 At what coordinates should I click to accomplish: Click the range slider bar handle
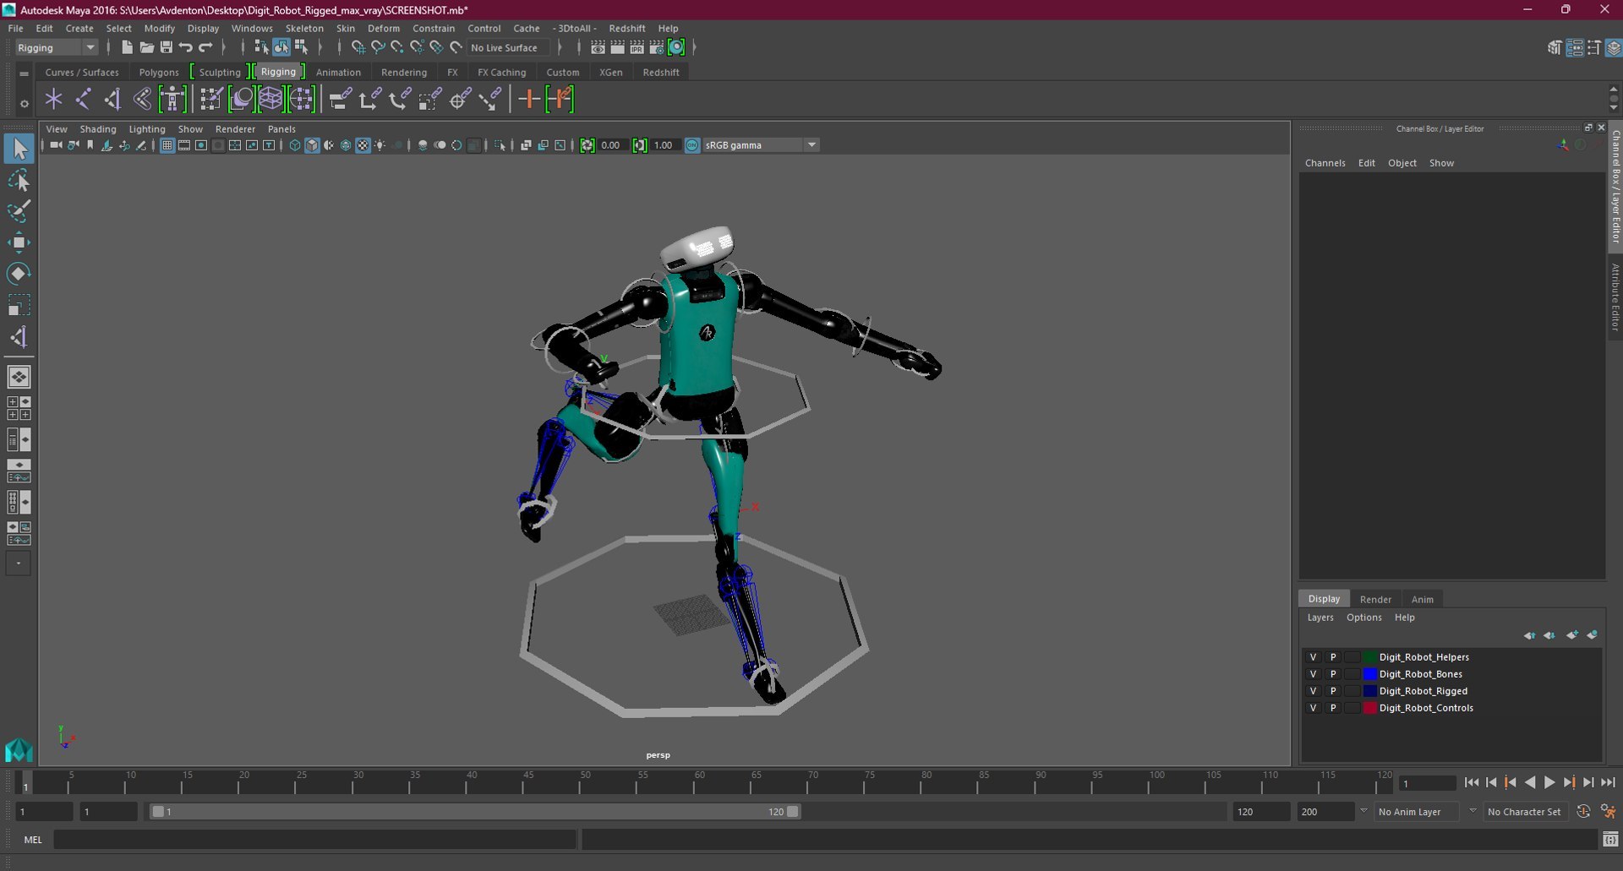click(x=475, y=812)
